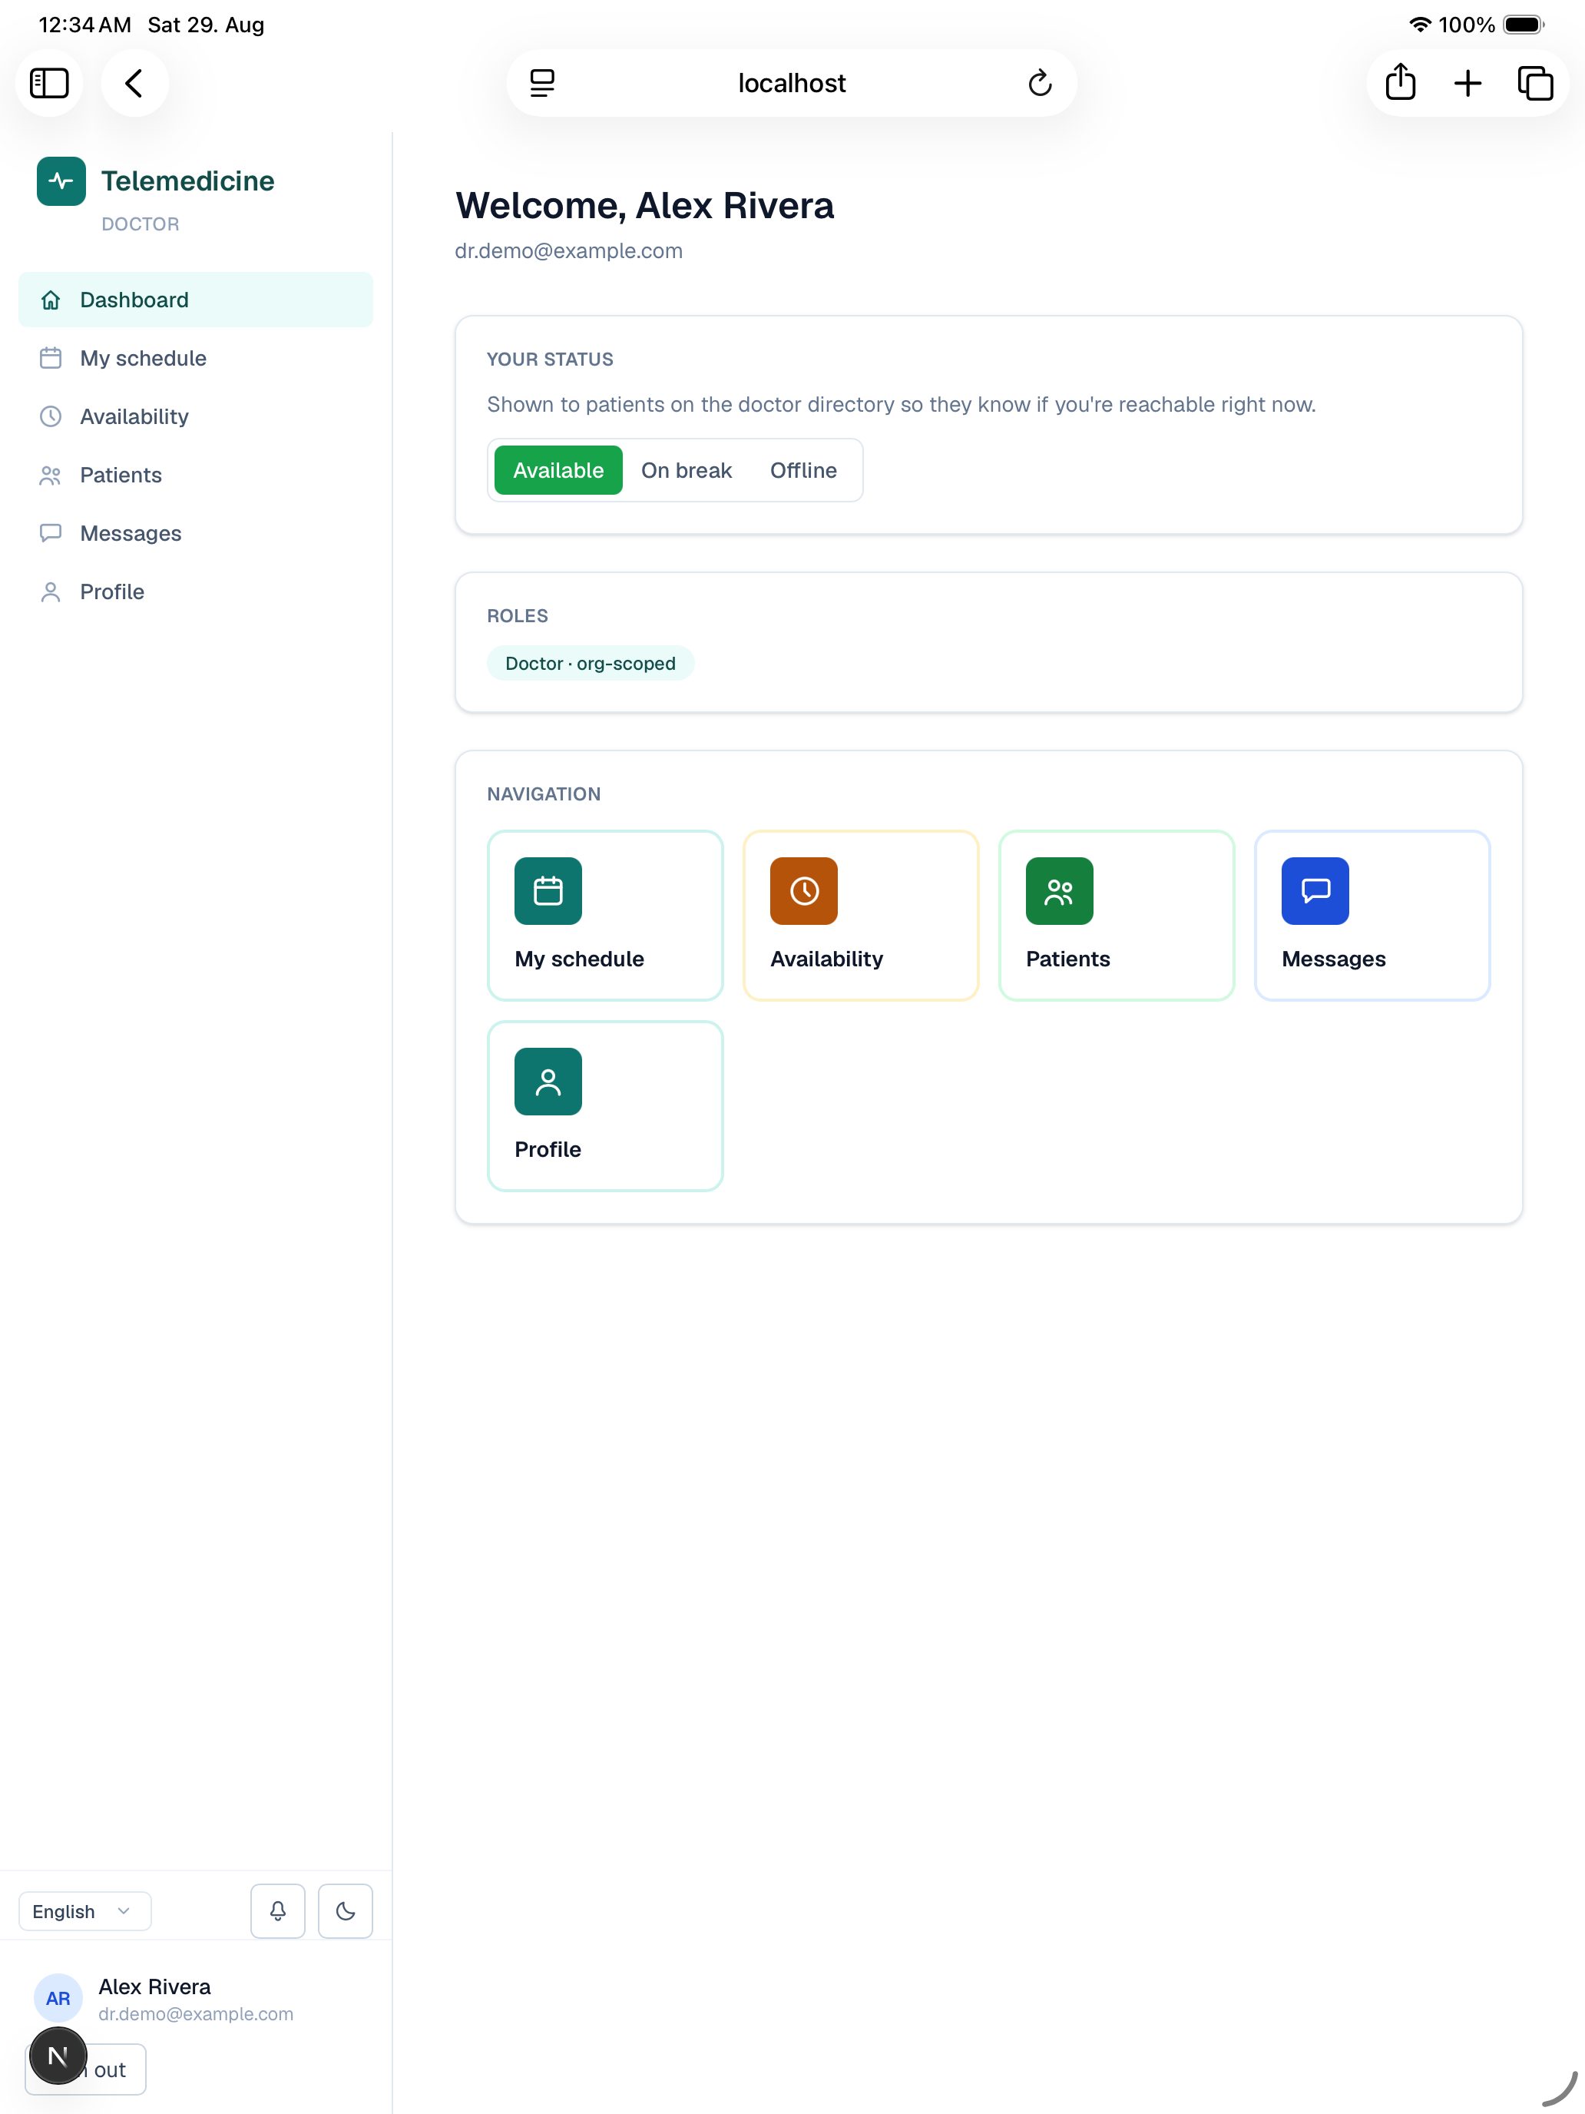
Task: Click the Alex Rivera name in sidebar footer
Action: 155,1987
